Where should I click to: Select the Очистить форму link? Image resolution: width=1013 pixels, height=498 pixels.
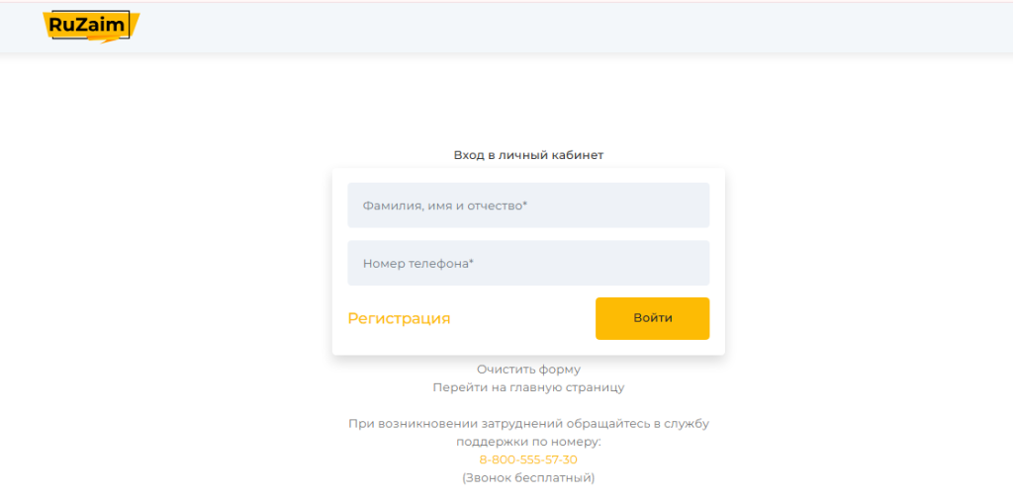tap(528, 370)
